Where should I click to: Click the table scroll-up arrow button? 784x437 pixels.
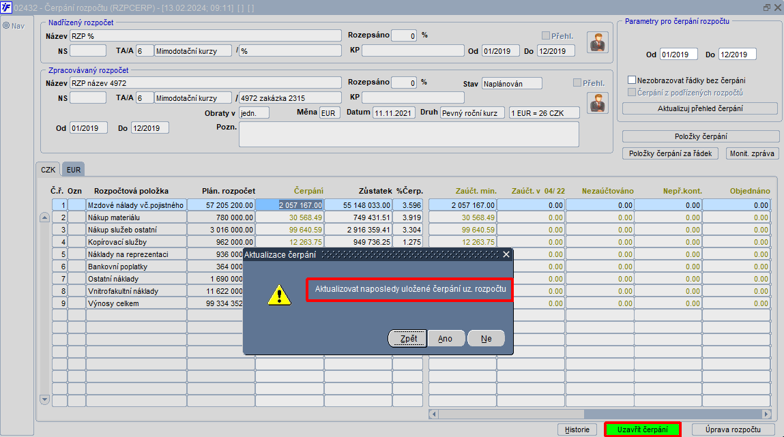tap(45, 217)
